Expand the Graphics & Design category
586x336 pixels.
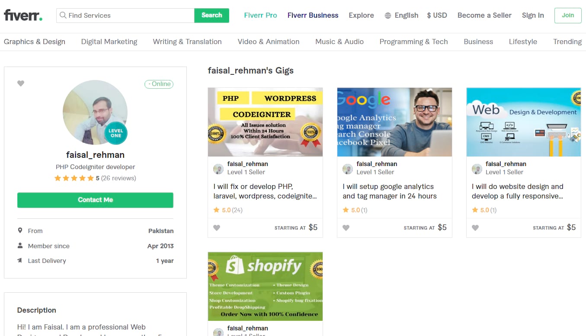35,42
